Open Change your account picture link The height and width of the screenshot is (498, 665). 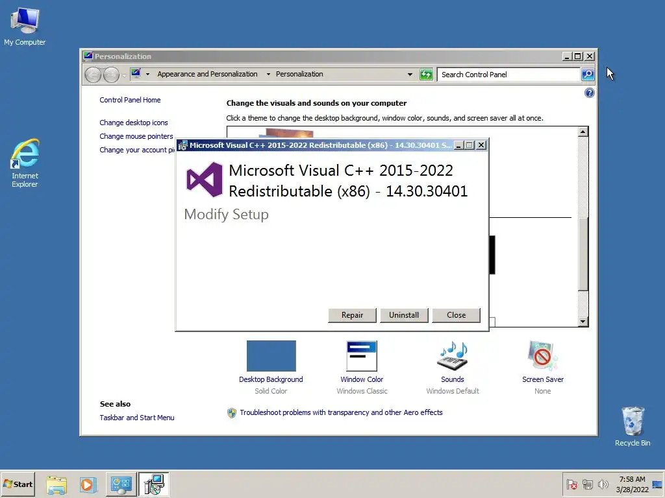(138, 150)
